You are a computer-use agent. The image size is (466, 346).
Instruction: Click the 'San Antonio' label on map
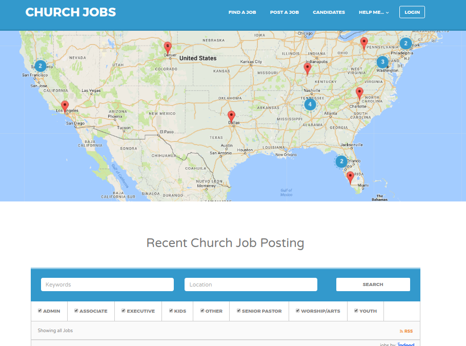221,153
